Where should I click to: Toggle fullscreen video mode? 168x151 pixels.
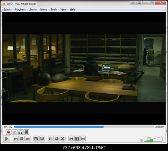pyautogui.click(x=36, y=139)
